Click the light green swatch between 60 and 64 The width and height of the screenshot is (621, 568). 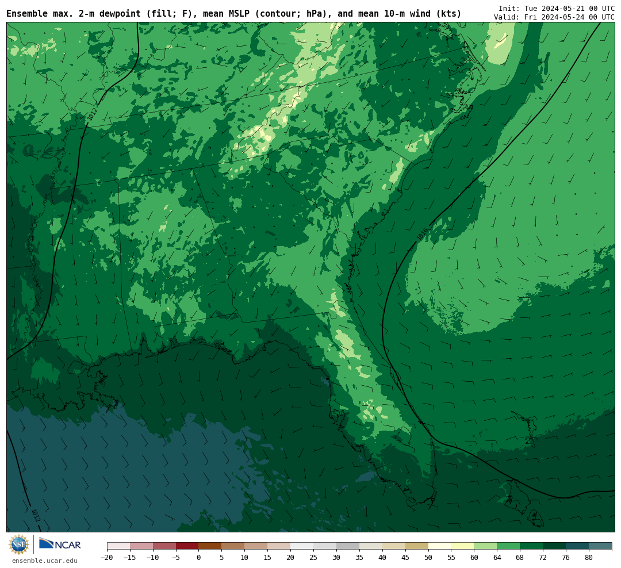pos(485,546)
